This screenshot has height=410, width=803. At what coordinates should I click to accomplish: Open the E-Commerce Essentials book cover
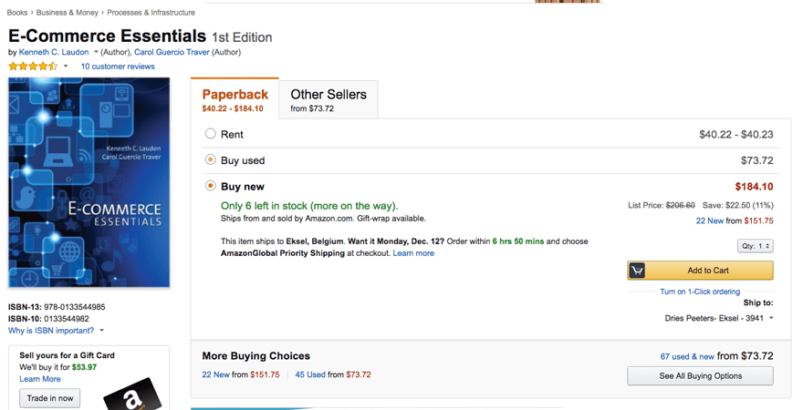click(89, 182)
